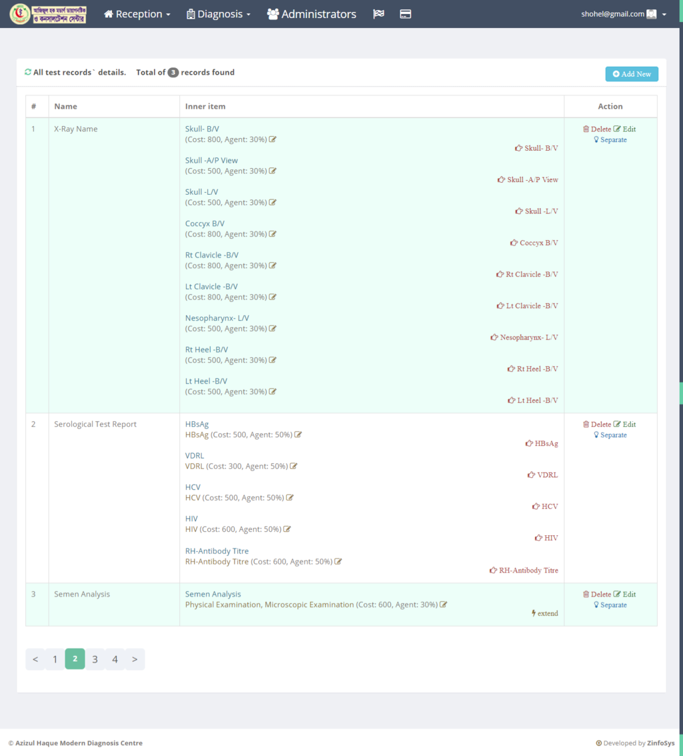The image size is (683, 756).
Task: Open the Reception dropdown menu
Action: (137, 14)
